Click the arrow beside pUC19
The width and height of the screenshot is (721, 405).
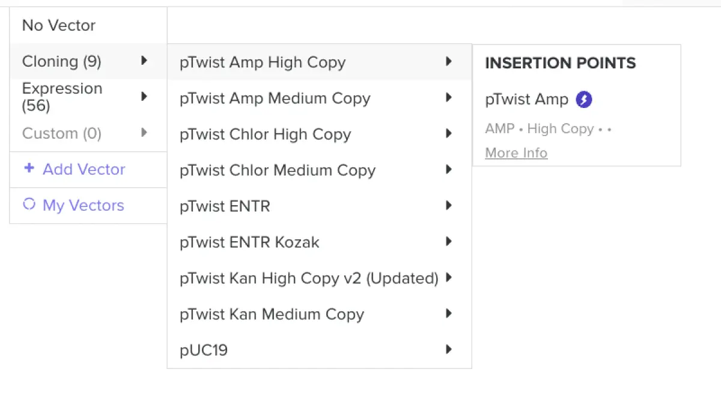[448, 349]
